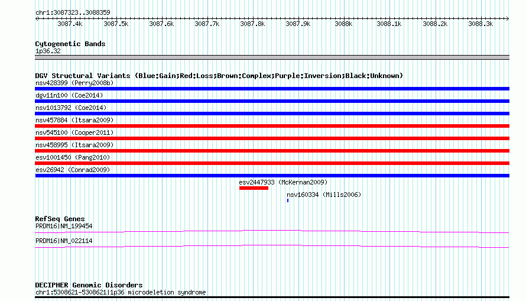Open variant esv1001450 (Pang2010) label
526x301 pixels.
point(73,157)
